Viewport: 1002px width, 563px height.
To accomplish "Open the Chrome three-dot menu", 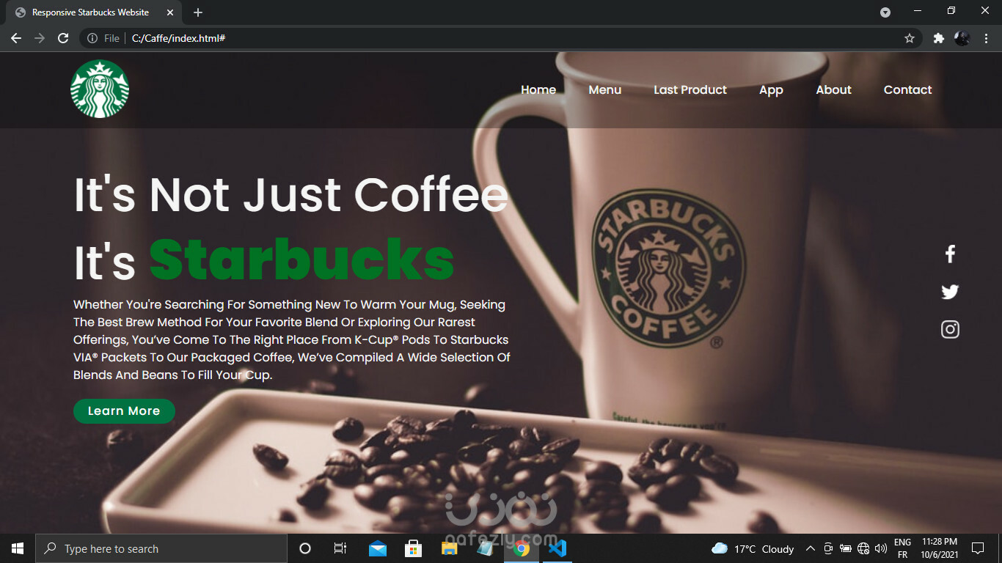I will 987,38.
